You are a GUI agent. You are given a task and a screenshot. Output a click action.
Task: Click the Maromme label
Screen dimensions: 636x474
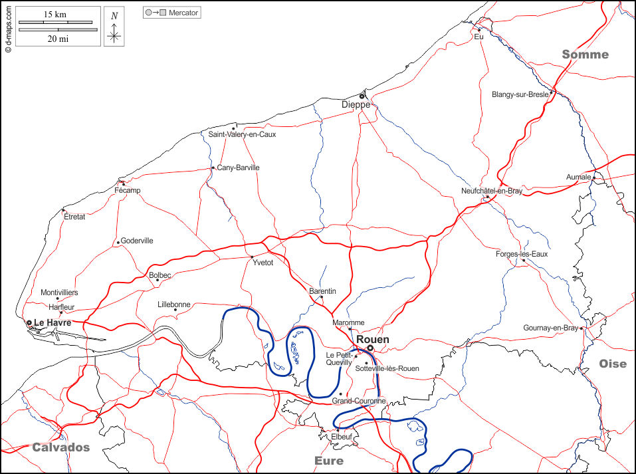point(348,322)
